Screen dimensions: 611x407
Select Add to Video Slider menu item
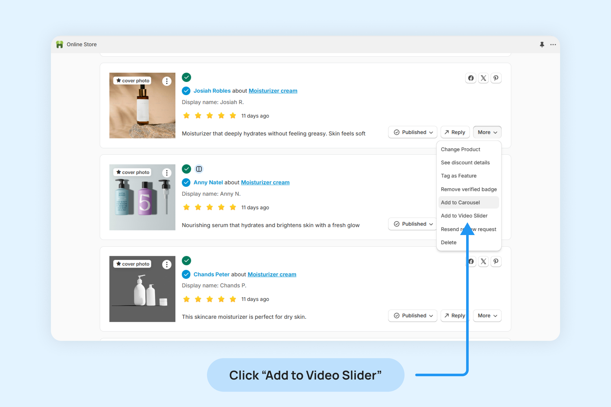(464, 216)
